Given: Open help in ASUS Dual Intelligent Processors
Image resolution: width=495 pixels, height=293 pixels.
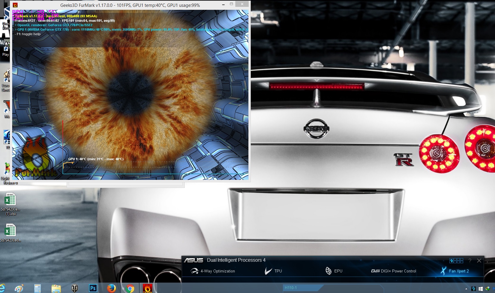Looking at the screenshot, I should pyautogui.click(x=470, y=261).
